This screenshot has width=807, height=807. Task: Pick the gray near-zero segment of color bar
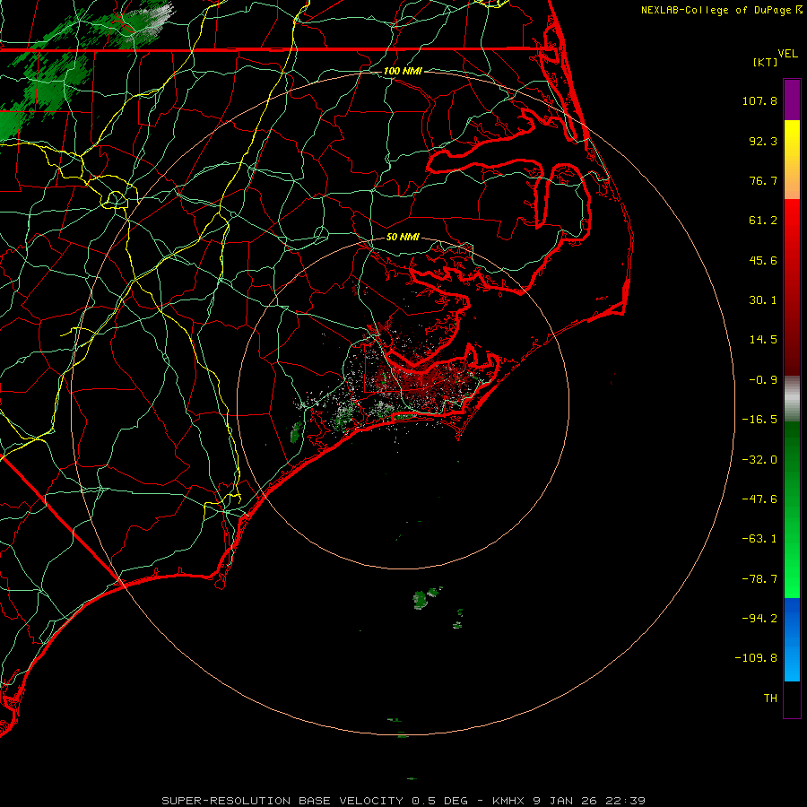pos(792,399)
